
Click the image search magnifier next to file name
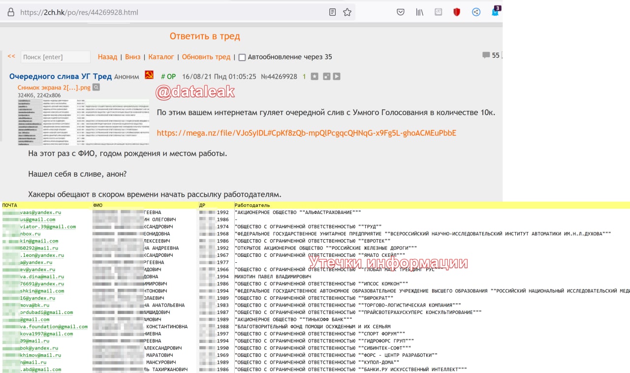[x=96, y=87]
